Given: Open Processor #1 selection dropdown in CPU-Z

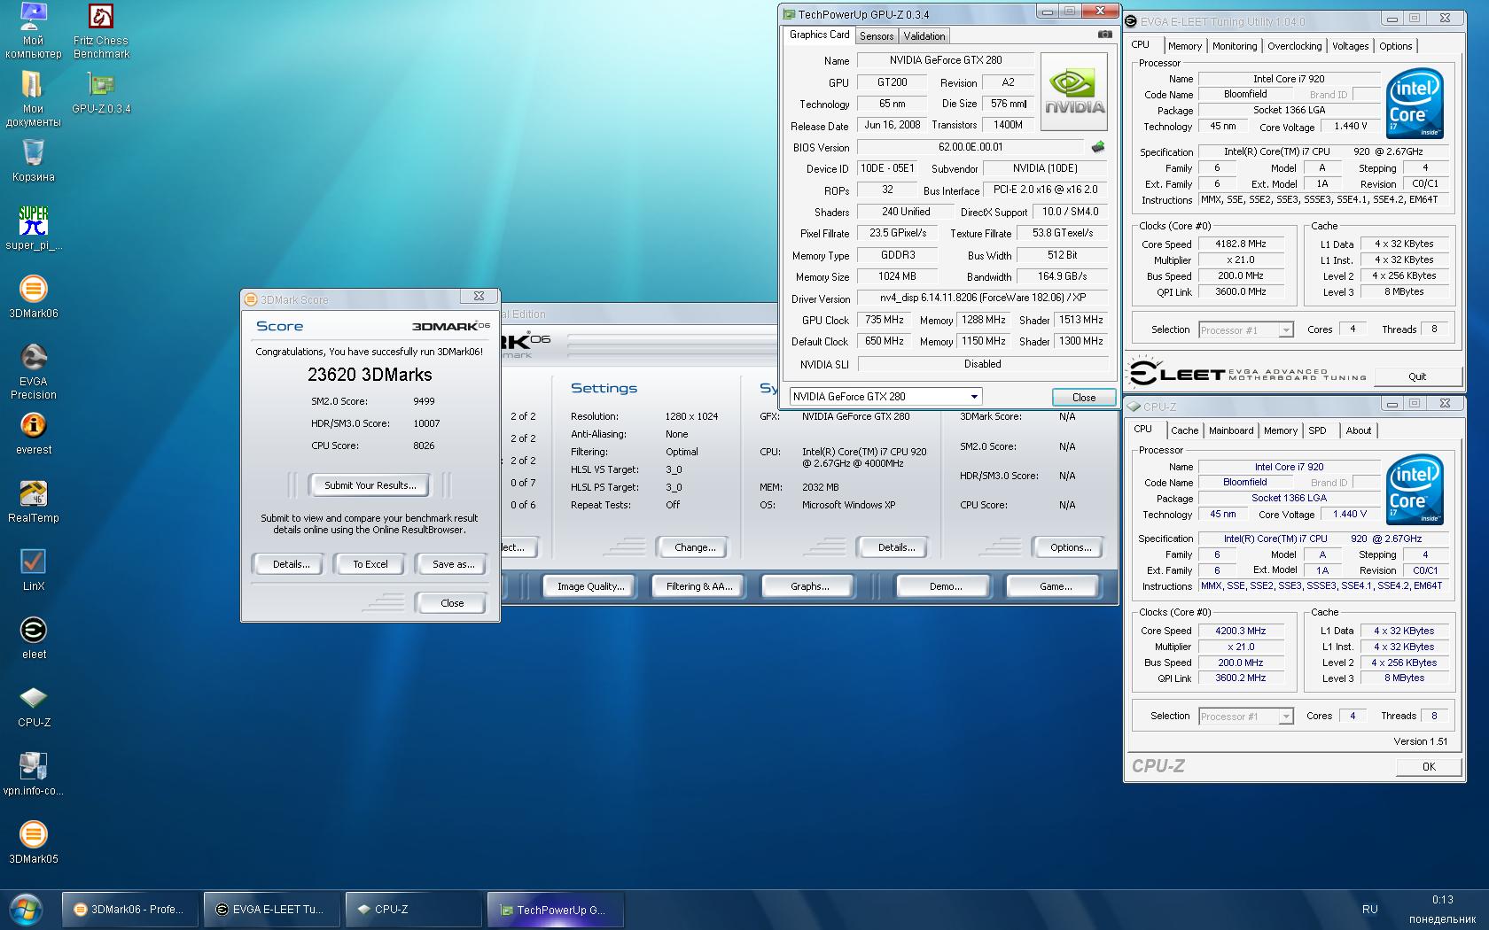Looking at the screenshot, I should click(x=1246, y=717).
